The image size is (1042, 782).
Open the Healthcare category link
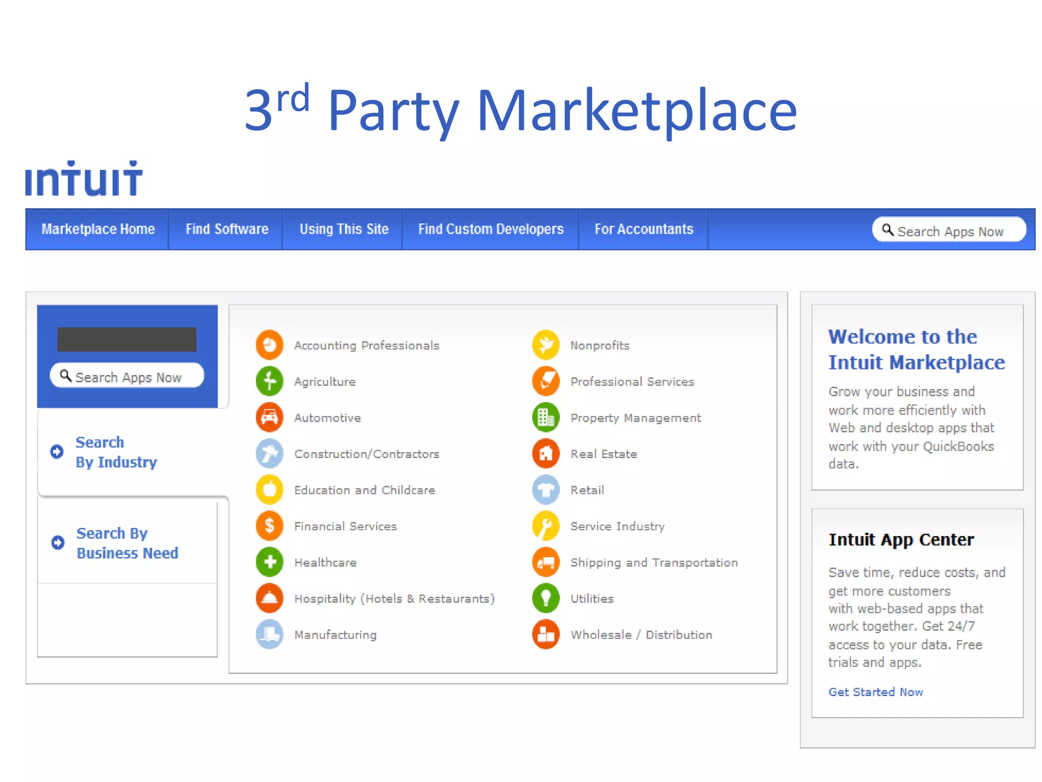pyautogui.click(x=325, y=562)
